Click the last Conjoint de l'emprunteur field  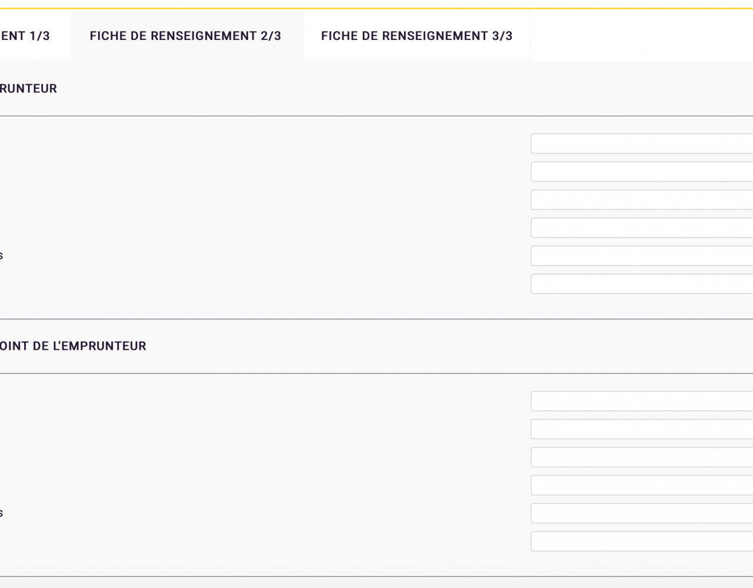point(642,542)
